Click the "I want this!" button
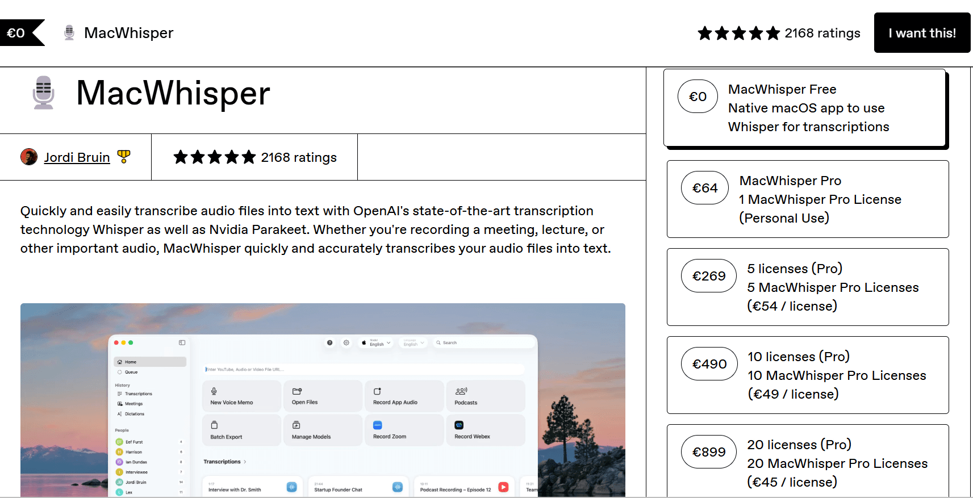The width and height of the screenshot is (973, 498). (922, 33)
